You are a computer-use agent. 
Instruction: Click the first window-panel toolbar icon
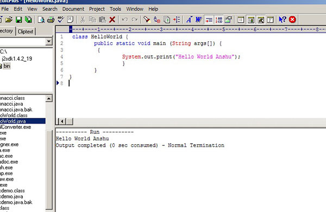click(x=241, y=20)
